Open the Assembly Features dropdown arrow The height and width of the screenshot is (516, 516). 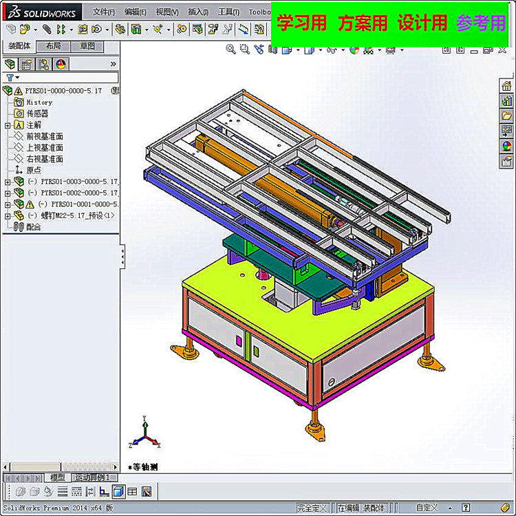point(147,30)
